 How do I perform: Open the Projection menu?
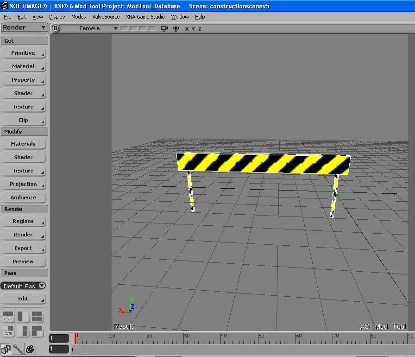tap(24, 184)
